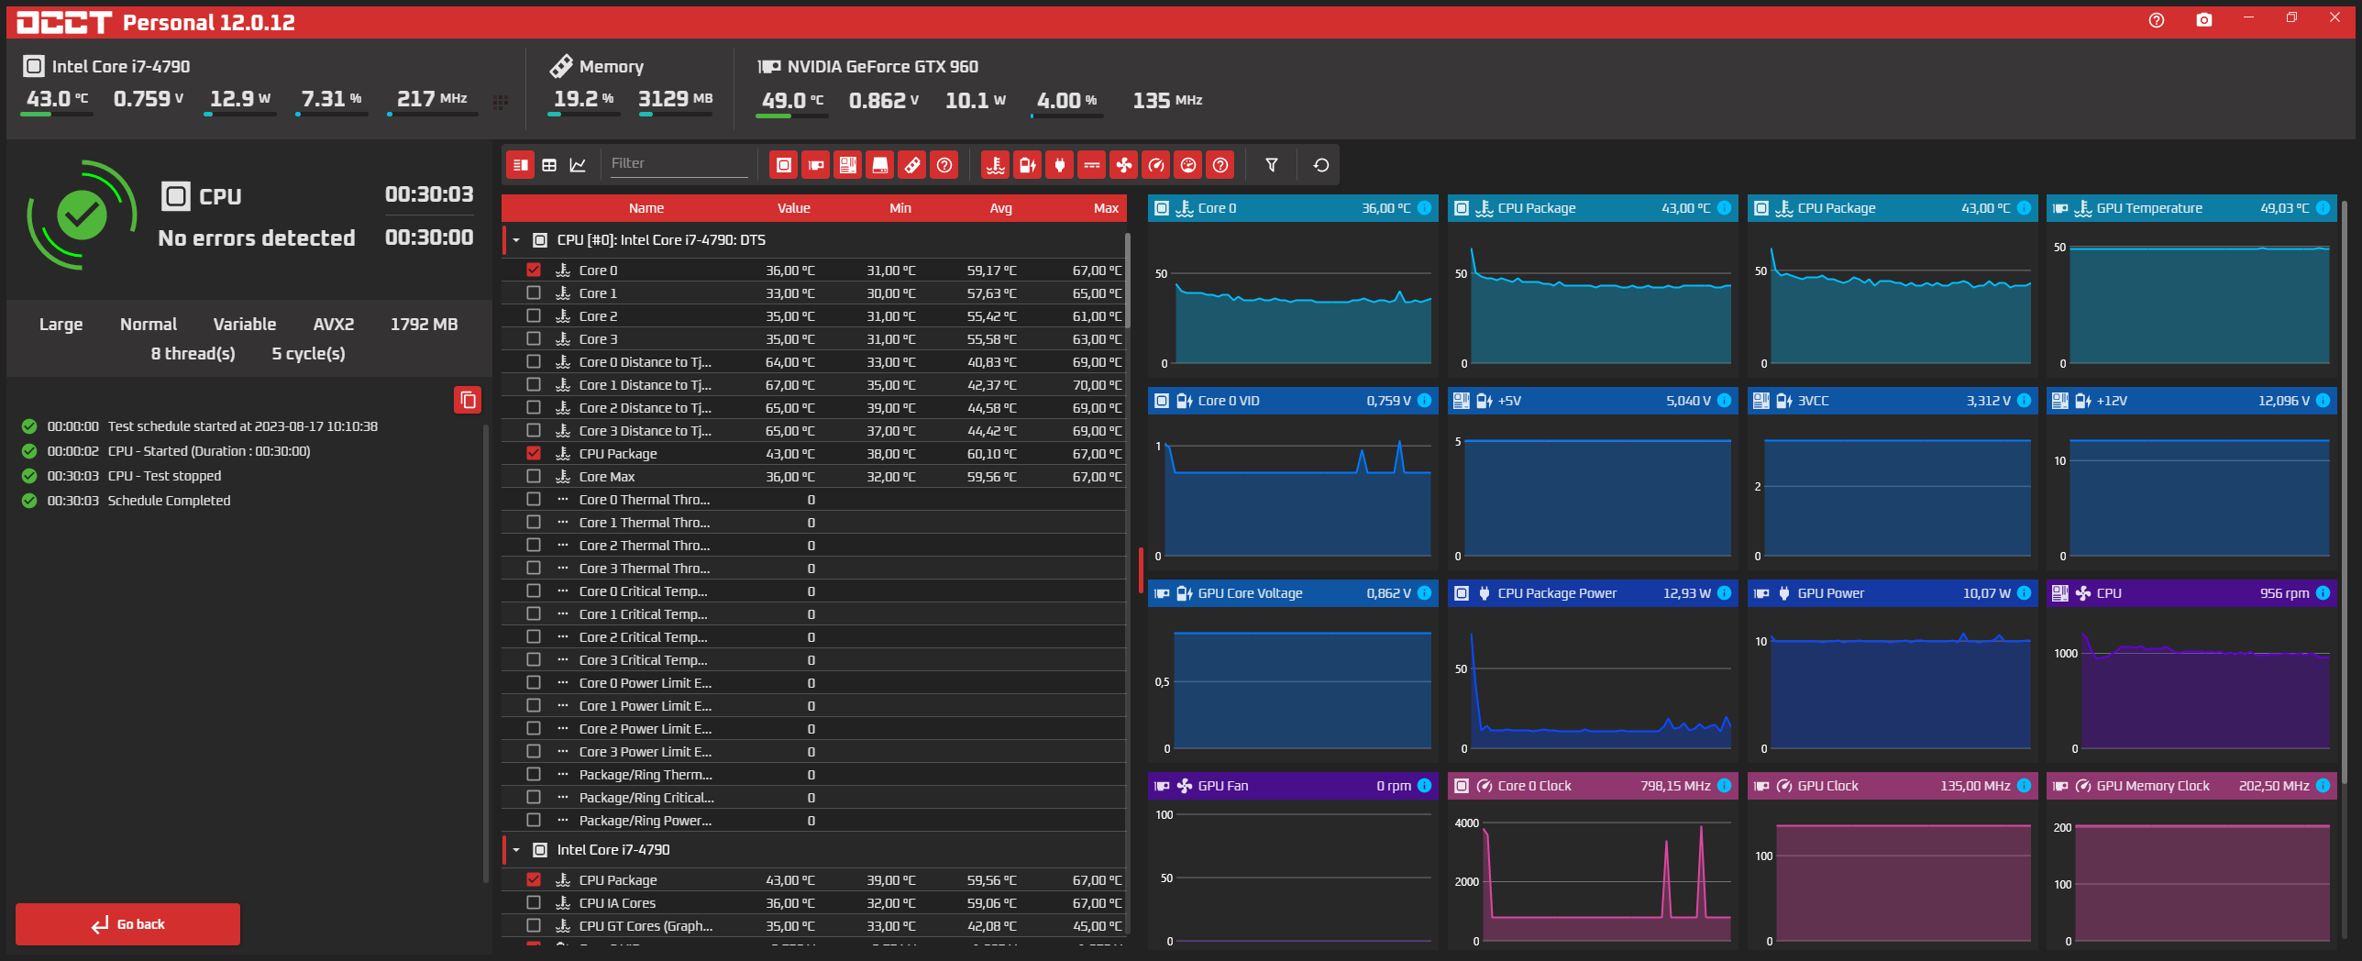Click the reset min/max refresh icon
This screenshot has height=961, width=2362.
coord(1320,165)
